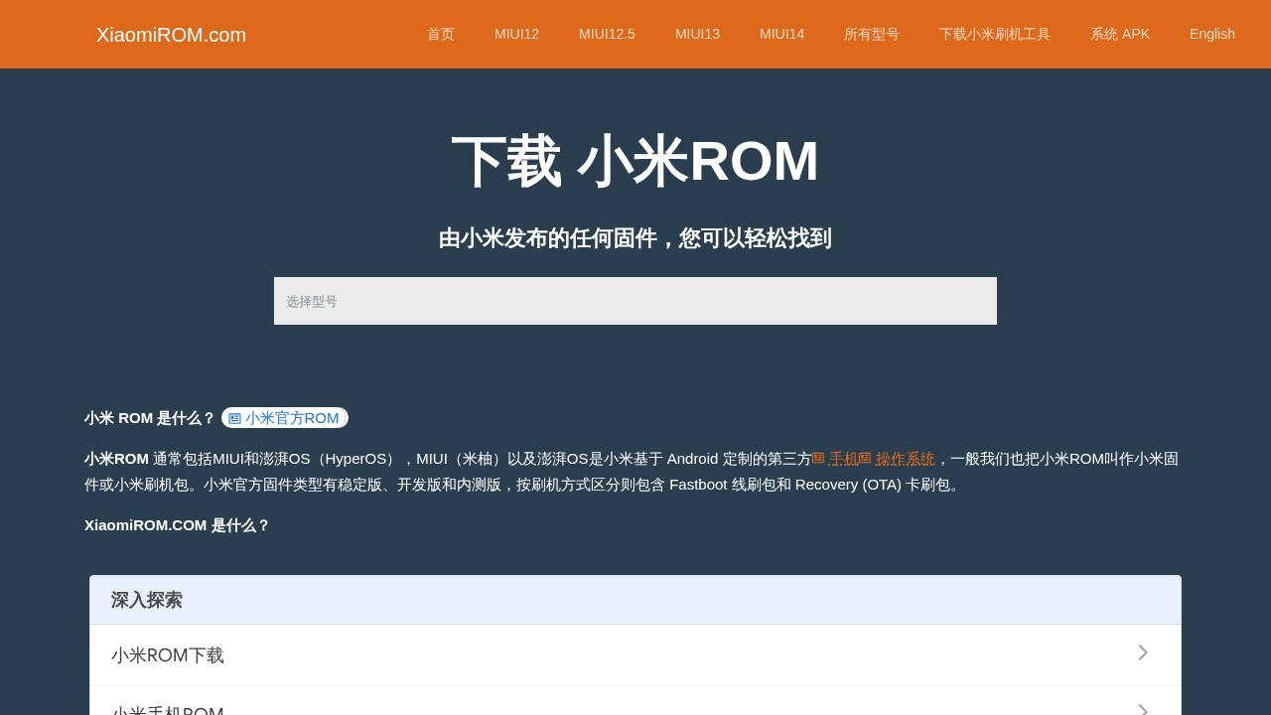Switch language to English

[1212, 34]
